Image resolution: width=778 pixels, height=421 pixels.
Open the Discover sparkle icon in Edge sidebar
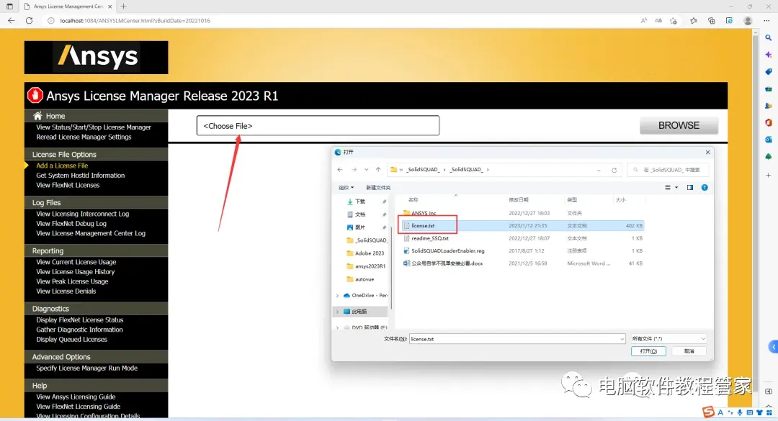pyautogui.click(x=768, y=55)
